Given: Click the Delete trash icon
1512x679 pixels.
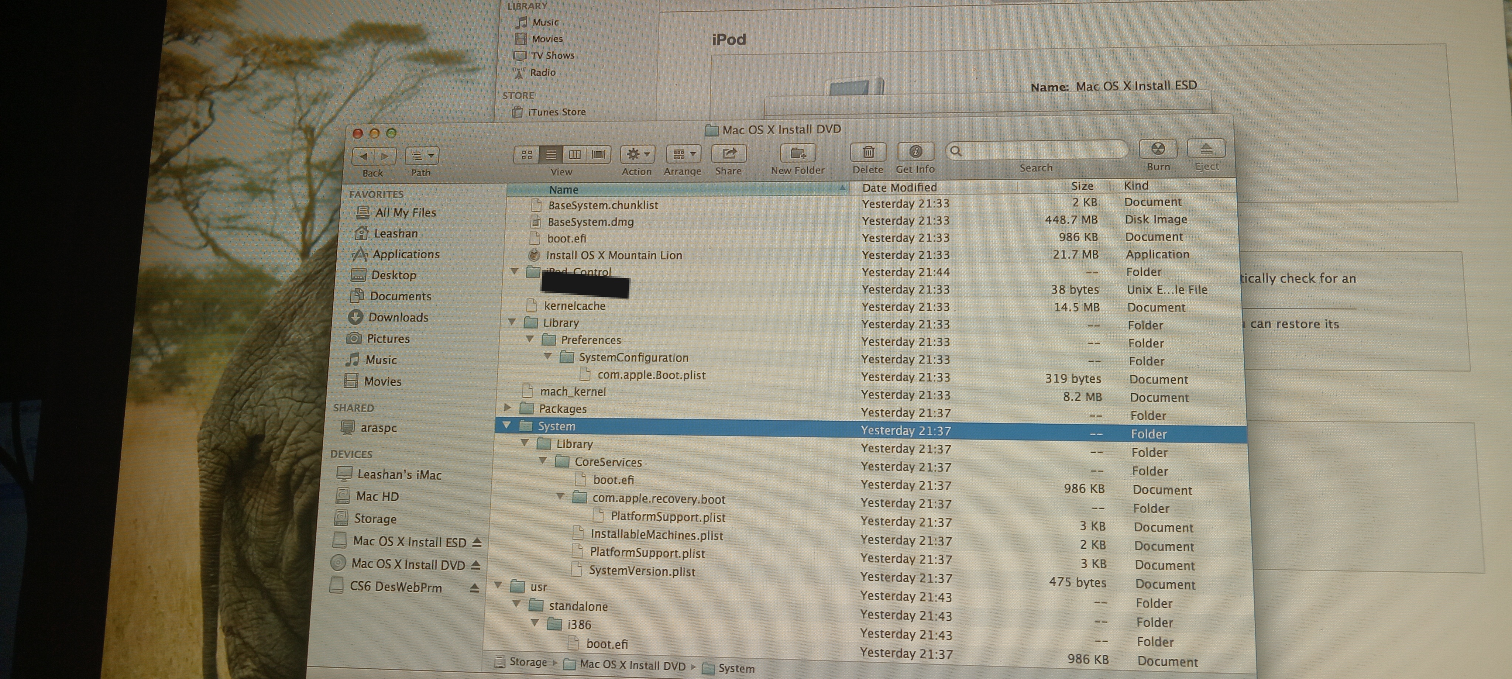Looking at the screenshot, I should coord(868,152).
